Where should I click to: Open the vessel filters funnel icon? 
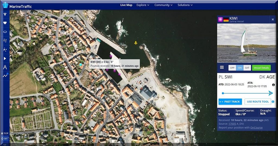tap(5, 14)
